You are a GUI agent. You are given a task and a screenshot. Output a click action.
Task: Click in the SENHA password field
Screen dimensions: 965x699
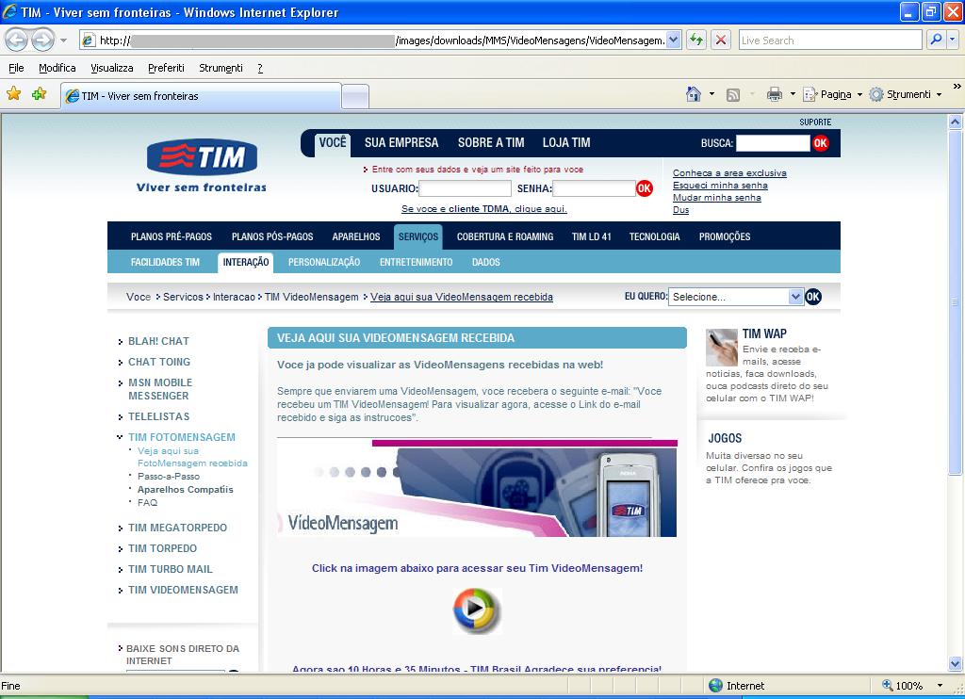pyautogui.click(x=595, y=188)
